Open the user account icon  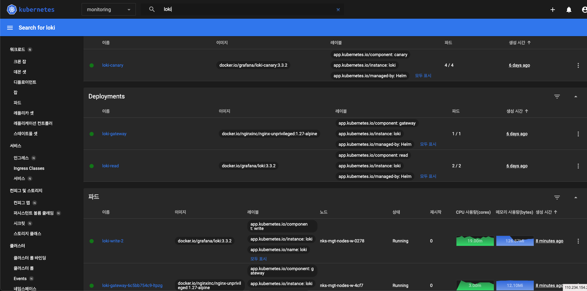[x=585, y=10]
